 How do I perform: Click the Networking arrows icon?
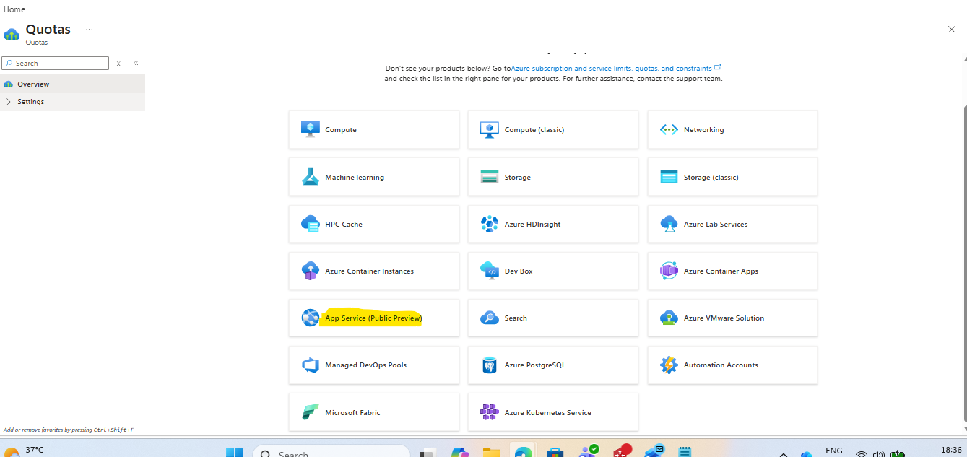pyautogui.click(x=669, y=130)
